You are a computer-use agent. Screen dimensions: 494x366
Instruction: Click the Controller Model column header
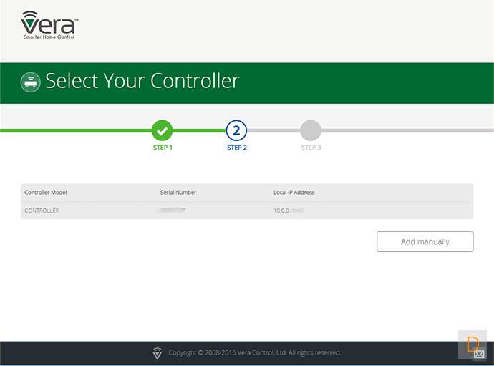pos(46,192)
